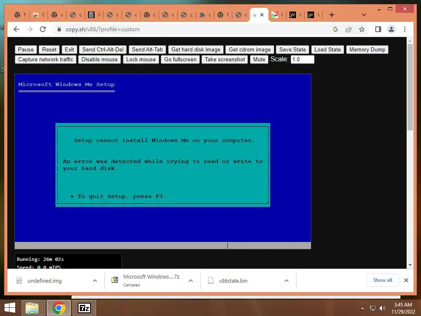Click the Memory Dump button

point(367,49)
